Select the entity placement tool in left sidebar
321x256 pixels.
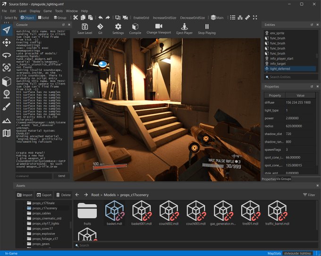(x=7, y=94)
